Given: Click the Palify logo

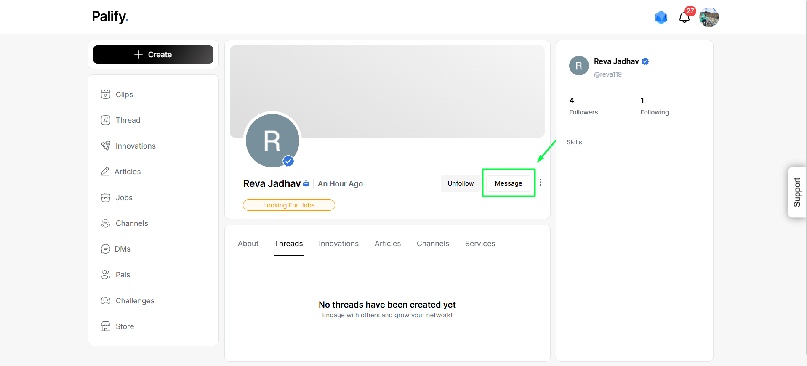Looking at the screenshot, I should tap(110, 16).
